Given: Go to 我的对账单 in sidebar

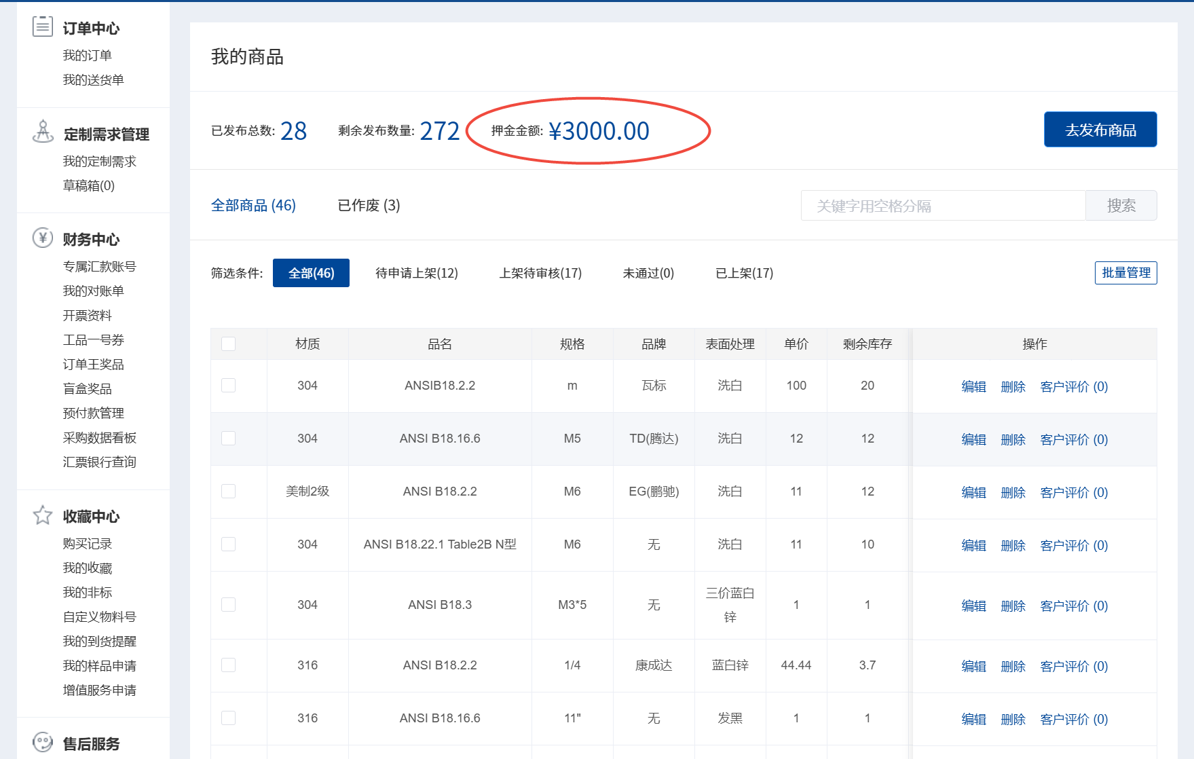Looking at the screenshot, I should tap(94, 291).
